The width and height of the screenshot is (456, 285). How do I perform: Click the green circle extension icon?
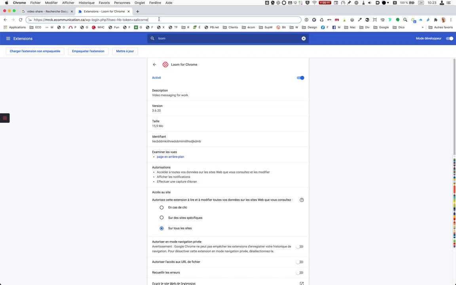point(397,20)
